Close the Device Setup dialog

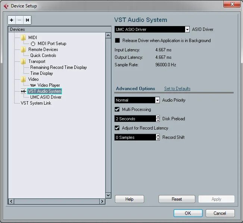[x=232, y=4]
